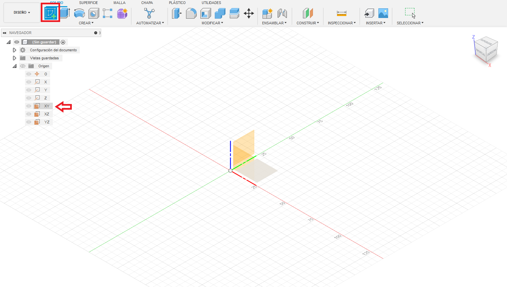Activate the (Sin guardar) component radio button

(63, 42)
